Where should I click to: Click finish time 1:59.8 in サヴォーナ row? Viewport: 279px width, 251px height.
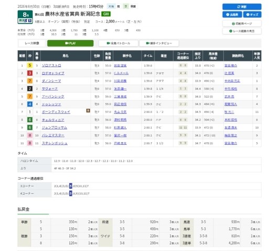[148, 89]
